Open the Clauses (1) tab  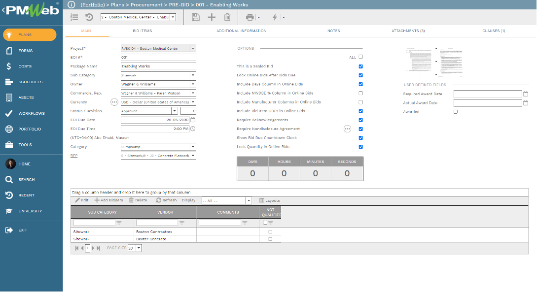pyautogui.click(x=494, y=31)
